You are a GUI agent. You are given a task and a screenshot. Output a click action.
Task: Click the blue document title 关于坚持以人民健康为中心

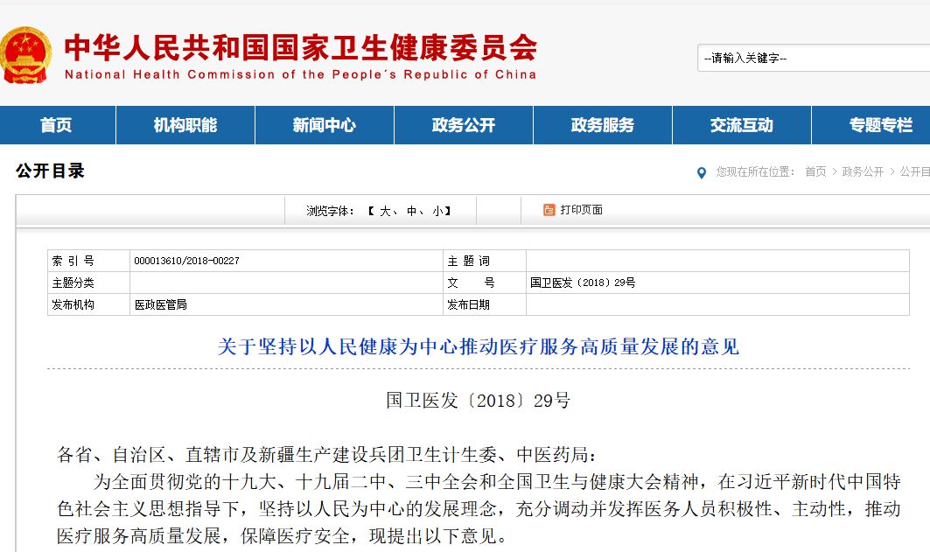[478, 346]
